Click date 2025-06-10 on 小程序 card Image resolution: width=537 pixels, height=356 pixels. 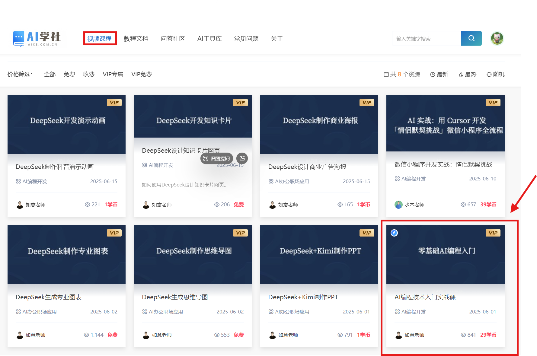[483, 179]
